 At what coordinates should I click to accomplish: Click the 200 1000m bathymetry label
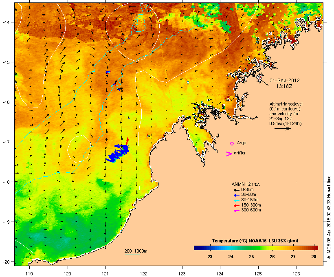(136, 251)
